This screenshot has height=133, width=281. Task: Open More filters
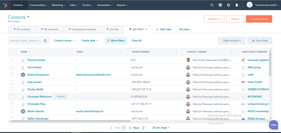coord(116,41)
